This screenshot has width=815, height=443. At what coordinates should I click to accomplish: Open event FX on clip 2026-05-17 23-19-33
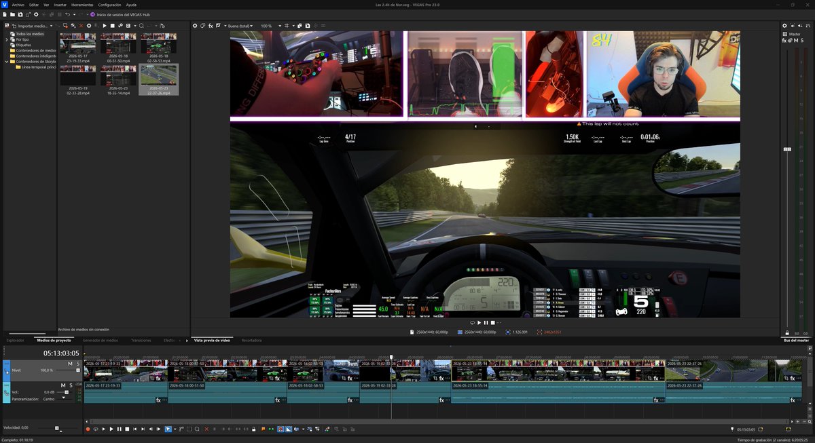[x=158, y=379]
